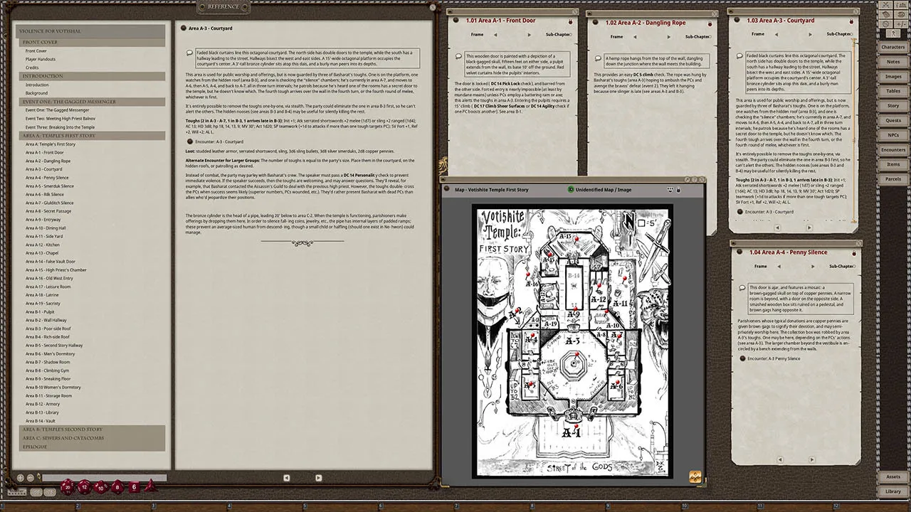Roll the d6 die
The width and height of the screenshot is (911, 512).
tap(134, 487)
